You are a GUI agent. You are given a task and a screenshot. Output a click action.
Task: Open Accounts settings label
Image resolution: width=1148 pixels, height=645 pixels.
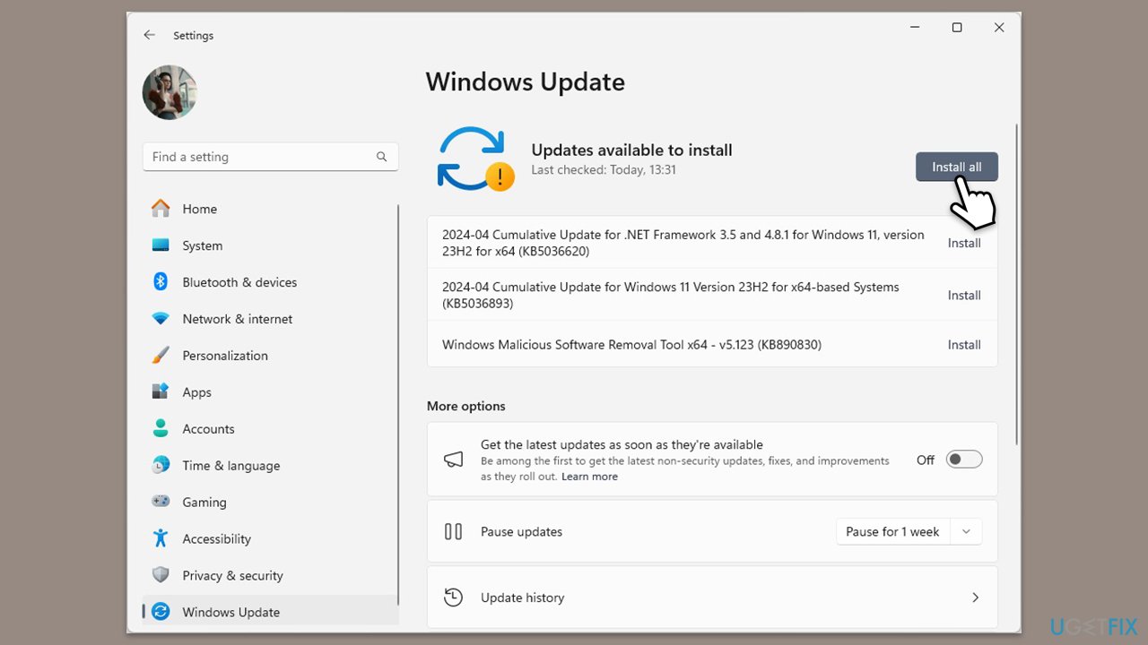(208, 429)
